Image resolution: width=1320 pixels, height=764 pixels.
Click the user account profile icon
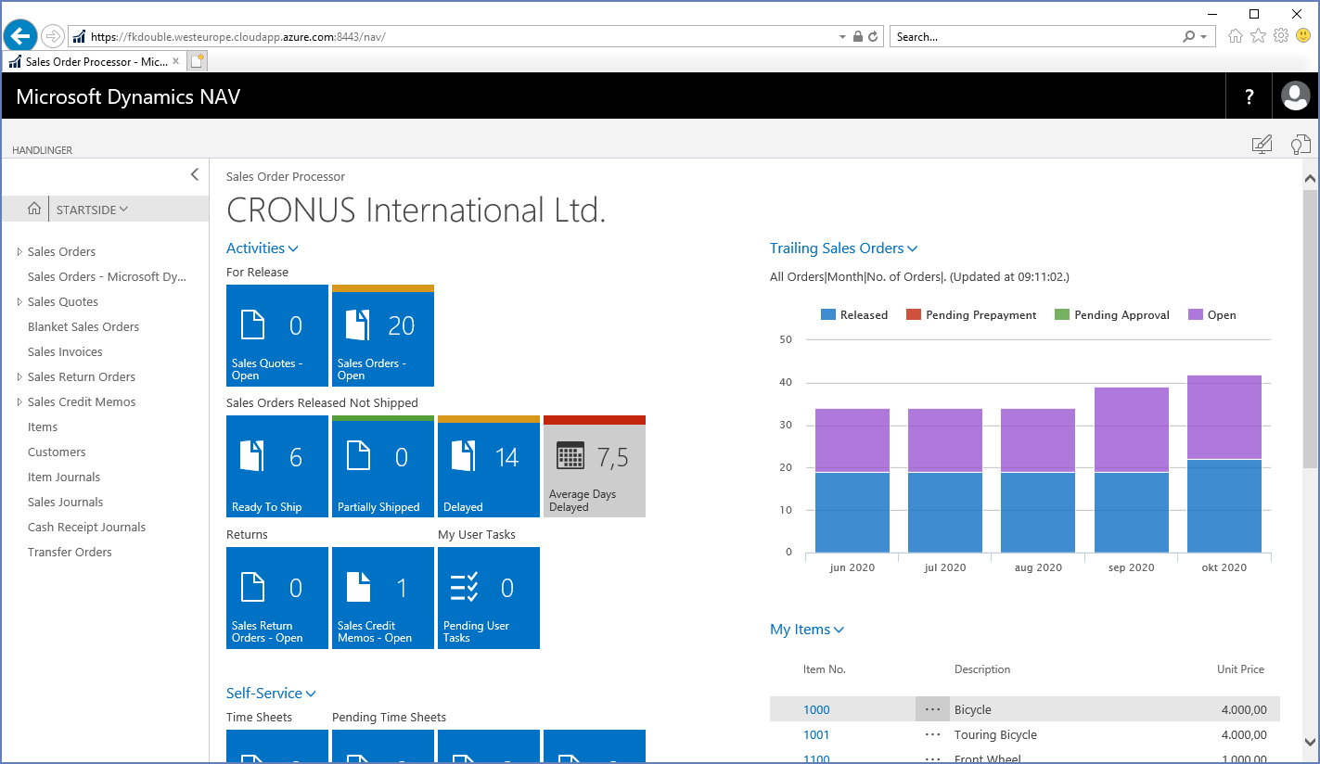click(1296, 95)
